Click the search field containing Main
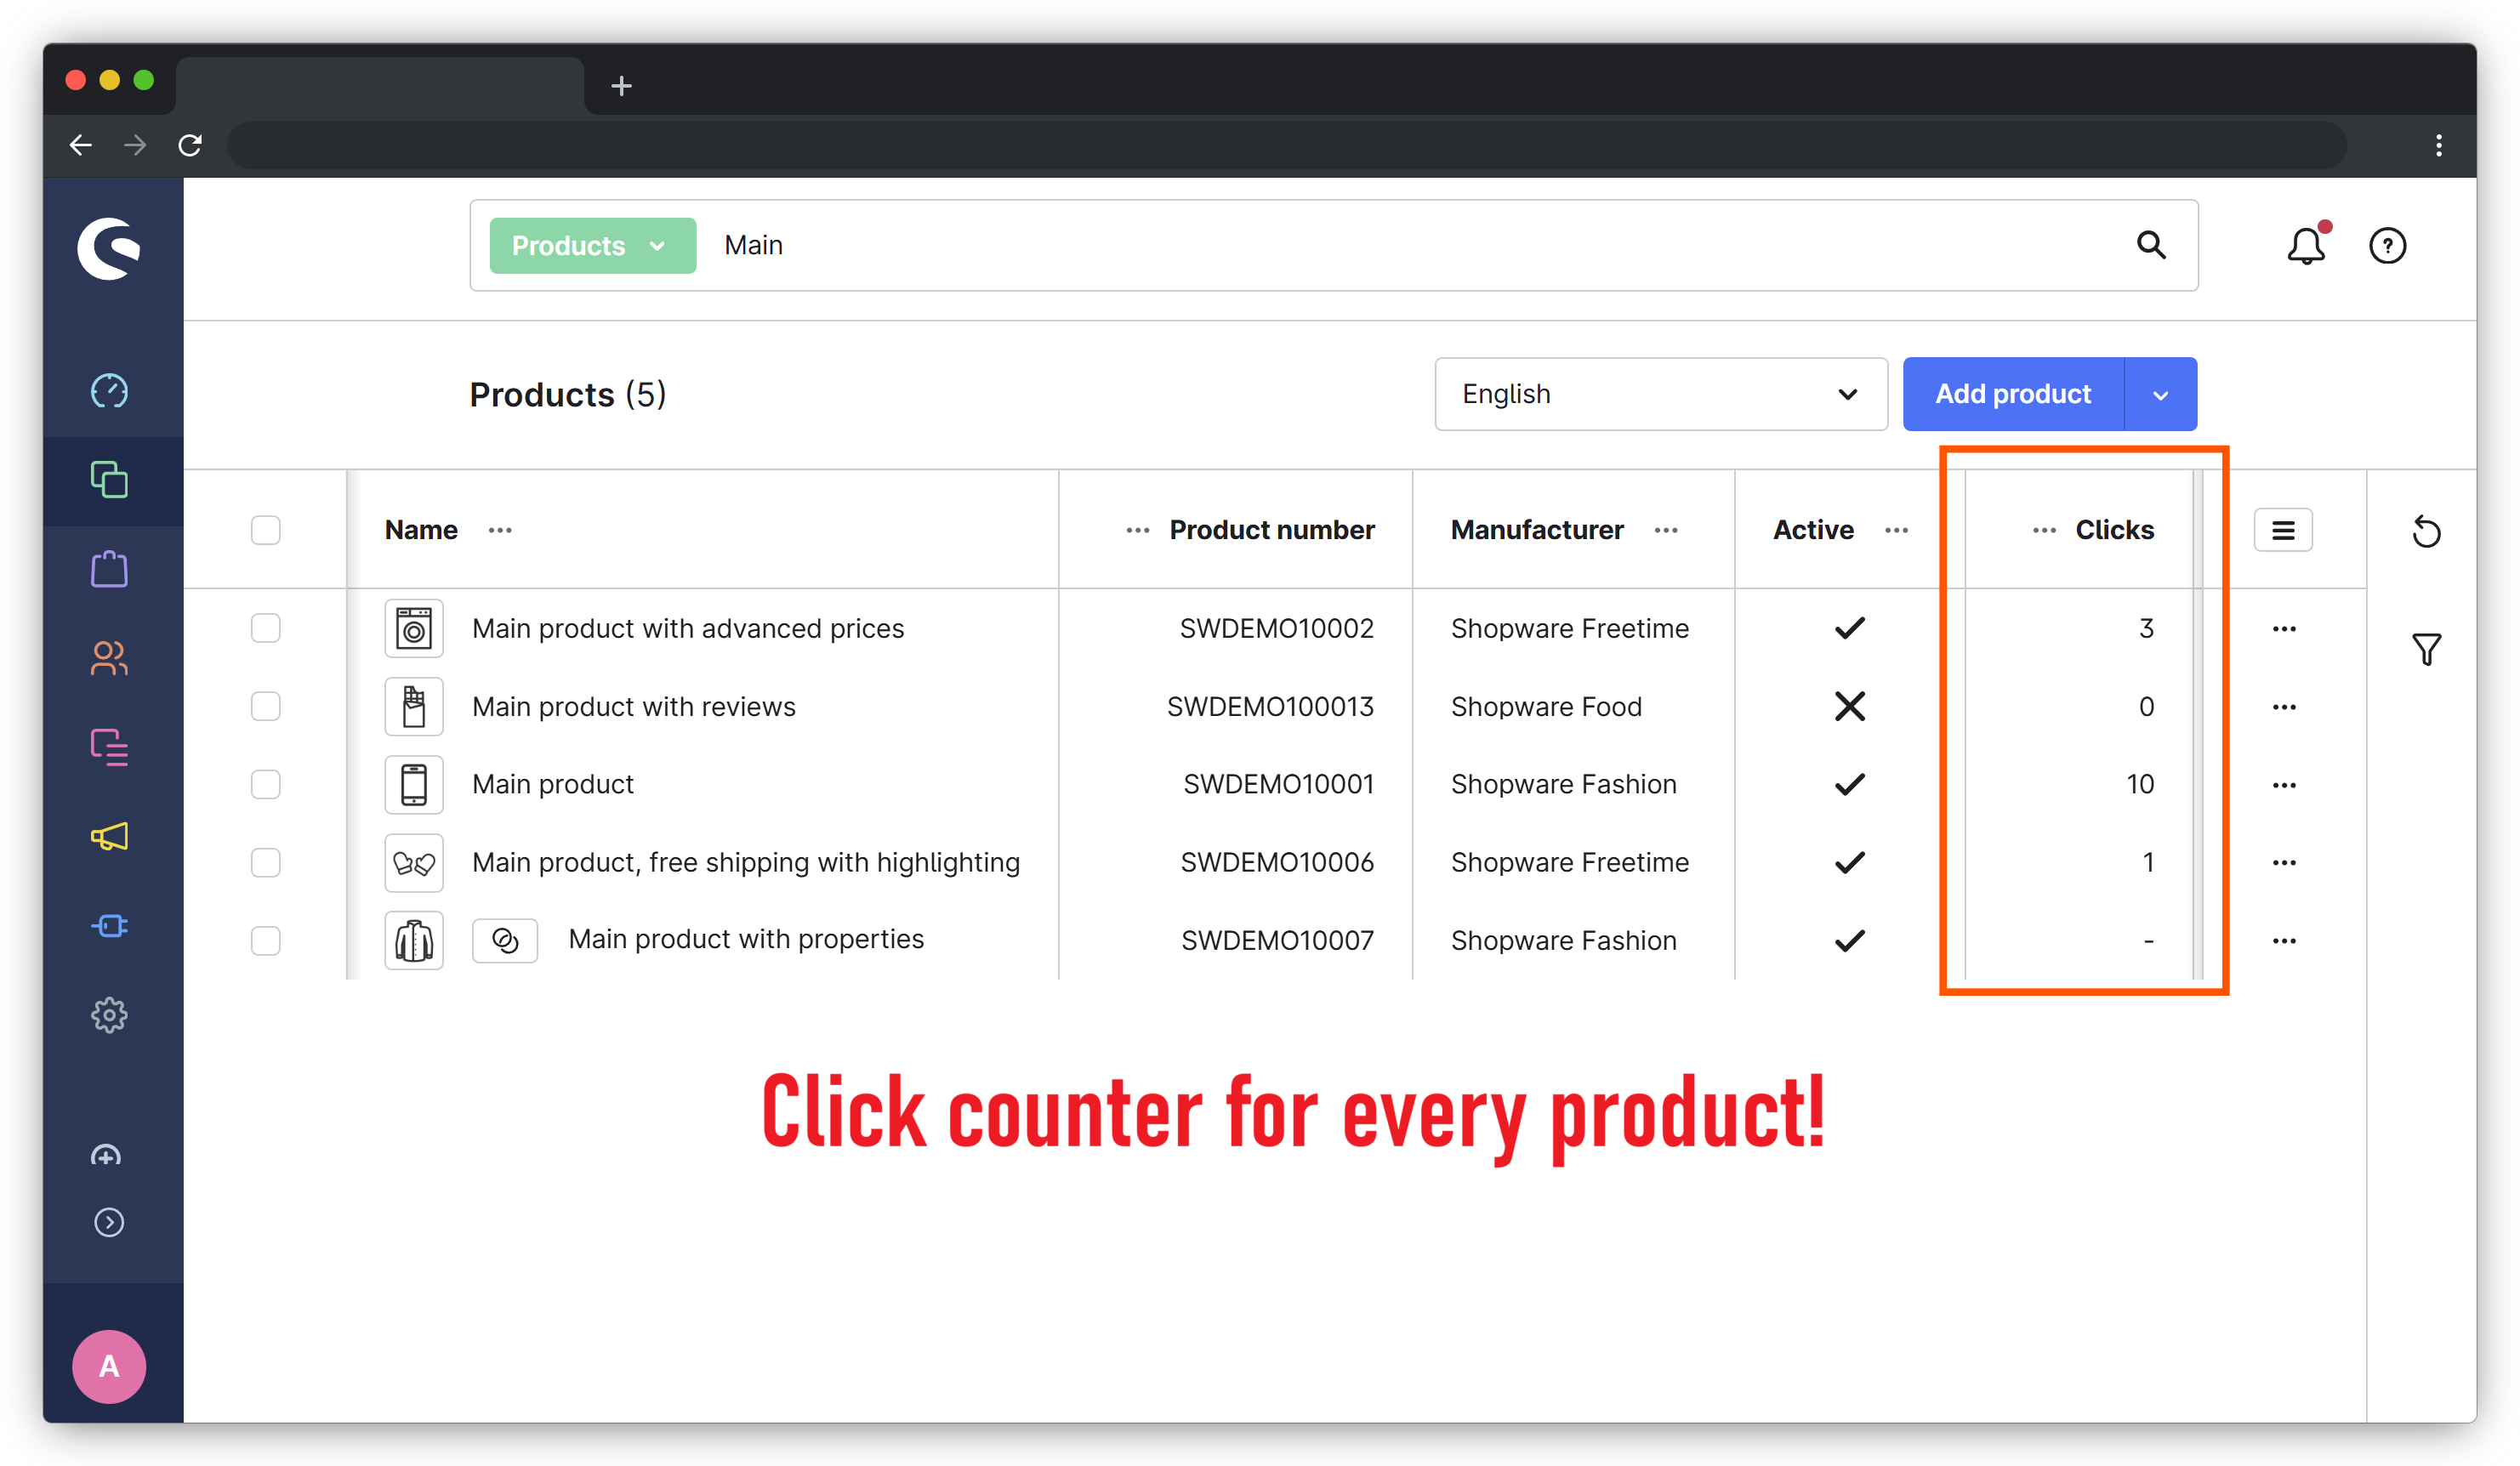Viewport: 2520px width, 1466px height. (1400, 246)
